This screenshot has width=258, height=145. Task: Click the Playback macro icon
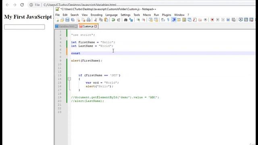[223, 20]
